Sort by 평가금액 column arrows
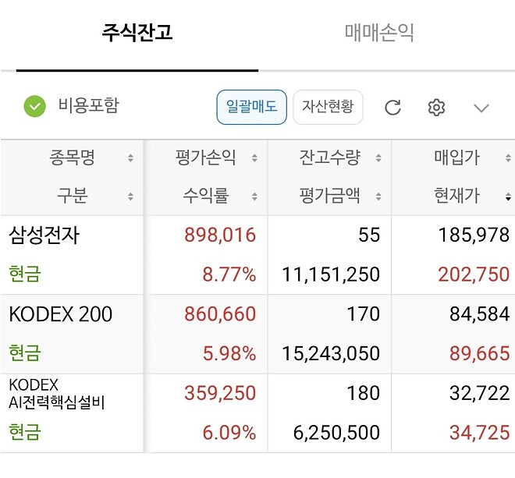 point(378,197)
